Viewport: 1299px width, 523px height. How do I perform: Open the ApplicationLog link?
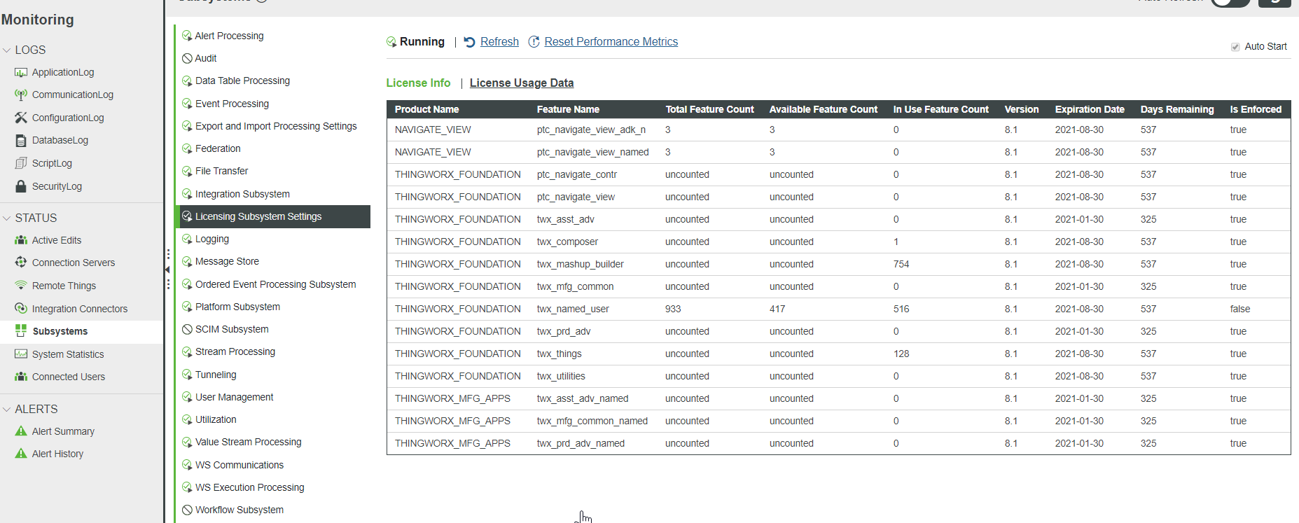63,72
